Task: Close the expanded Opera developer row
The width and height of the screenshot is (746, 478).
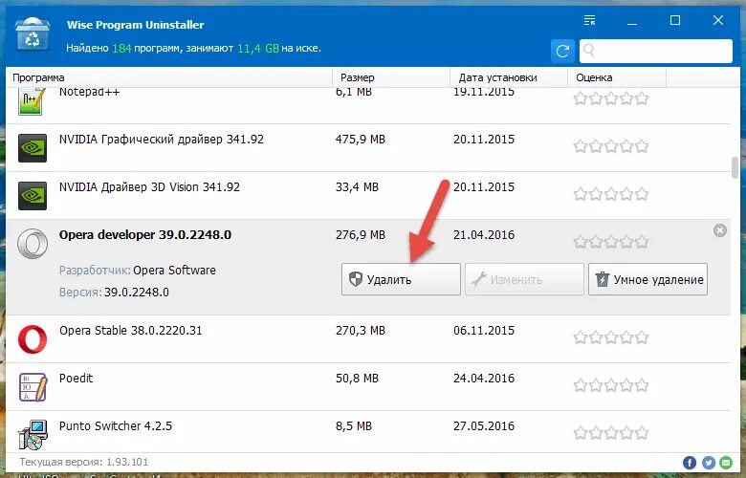Action: click(x=720, y=230)
